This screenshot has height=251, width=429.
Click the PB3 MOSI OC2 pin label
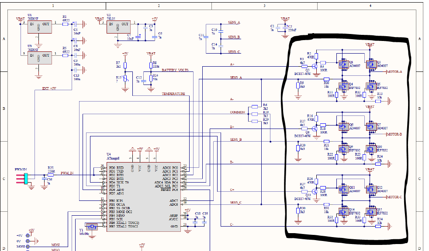tap(121, 212)
